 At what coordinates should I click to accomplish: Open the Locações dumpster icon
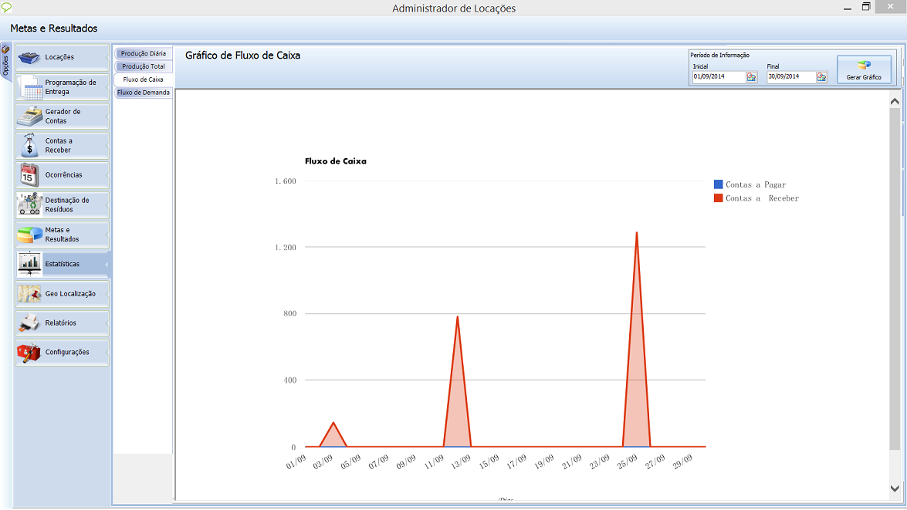(x=29, y=58)
